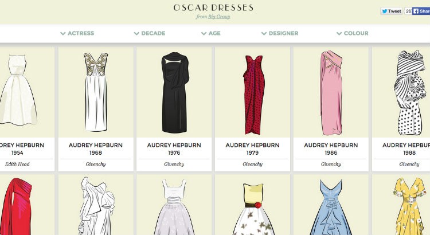Image resolution: width=430 pixels, height=235 pixels.
Task: Select the yellow floral dress
Action: (x=411, y=206)
